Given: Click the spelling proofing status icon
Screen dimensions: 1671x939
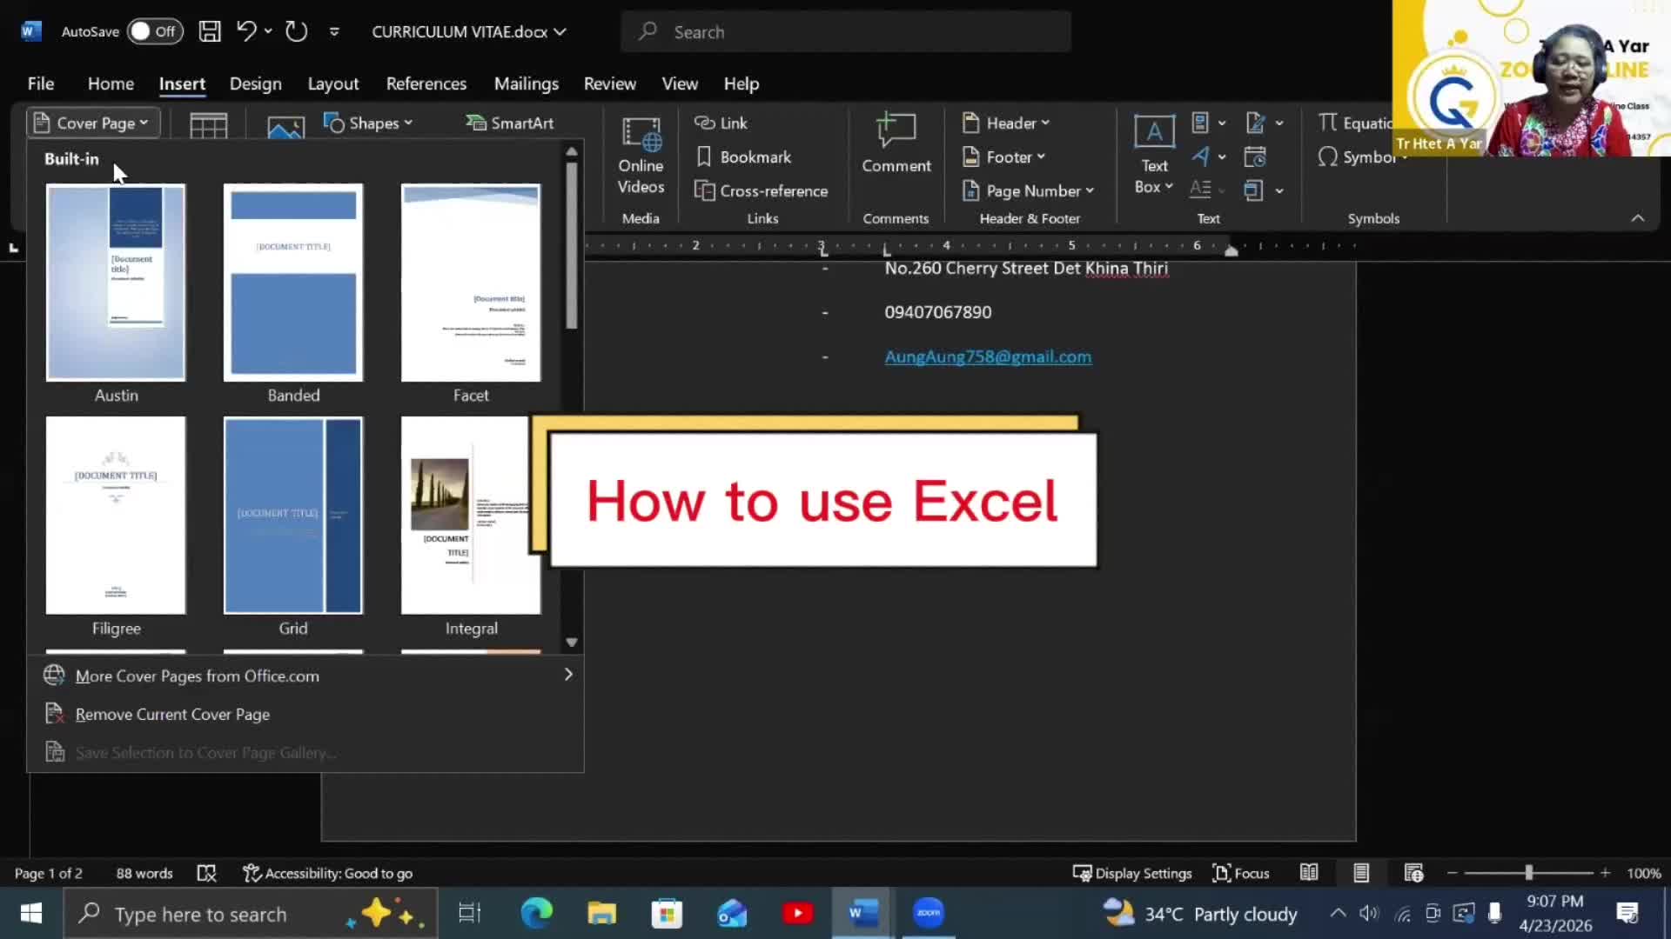Looking at the screenshot, I should click(206, 873).
